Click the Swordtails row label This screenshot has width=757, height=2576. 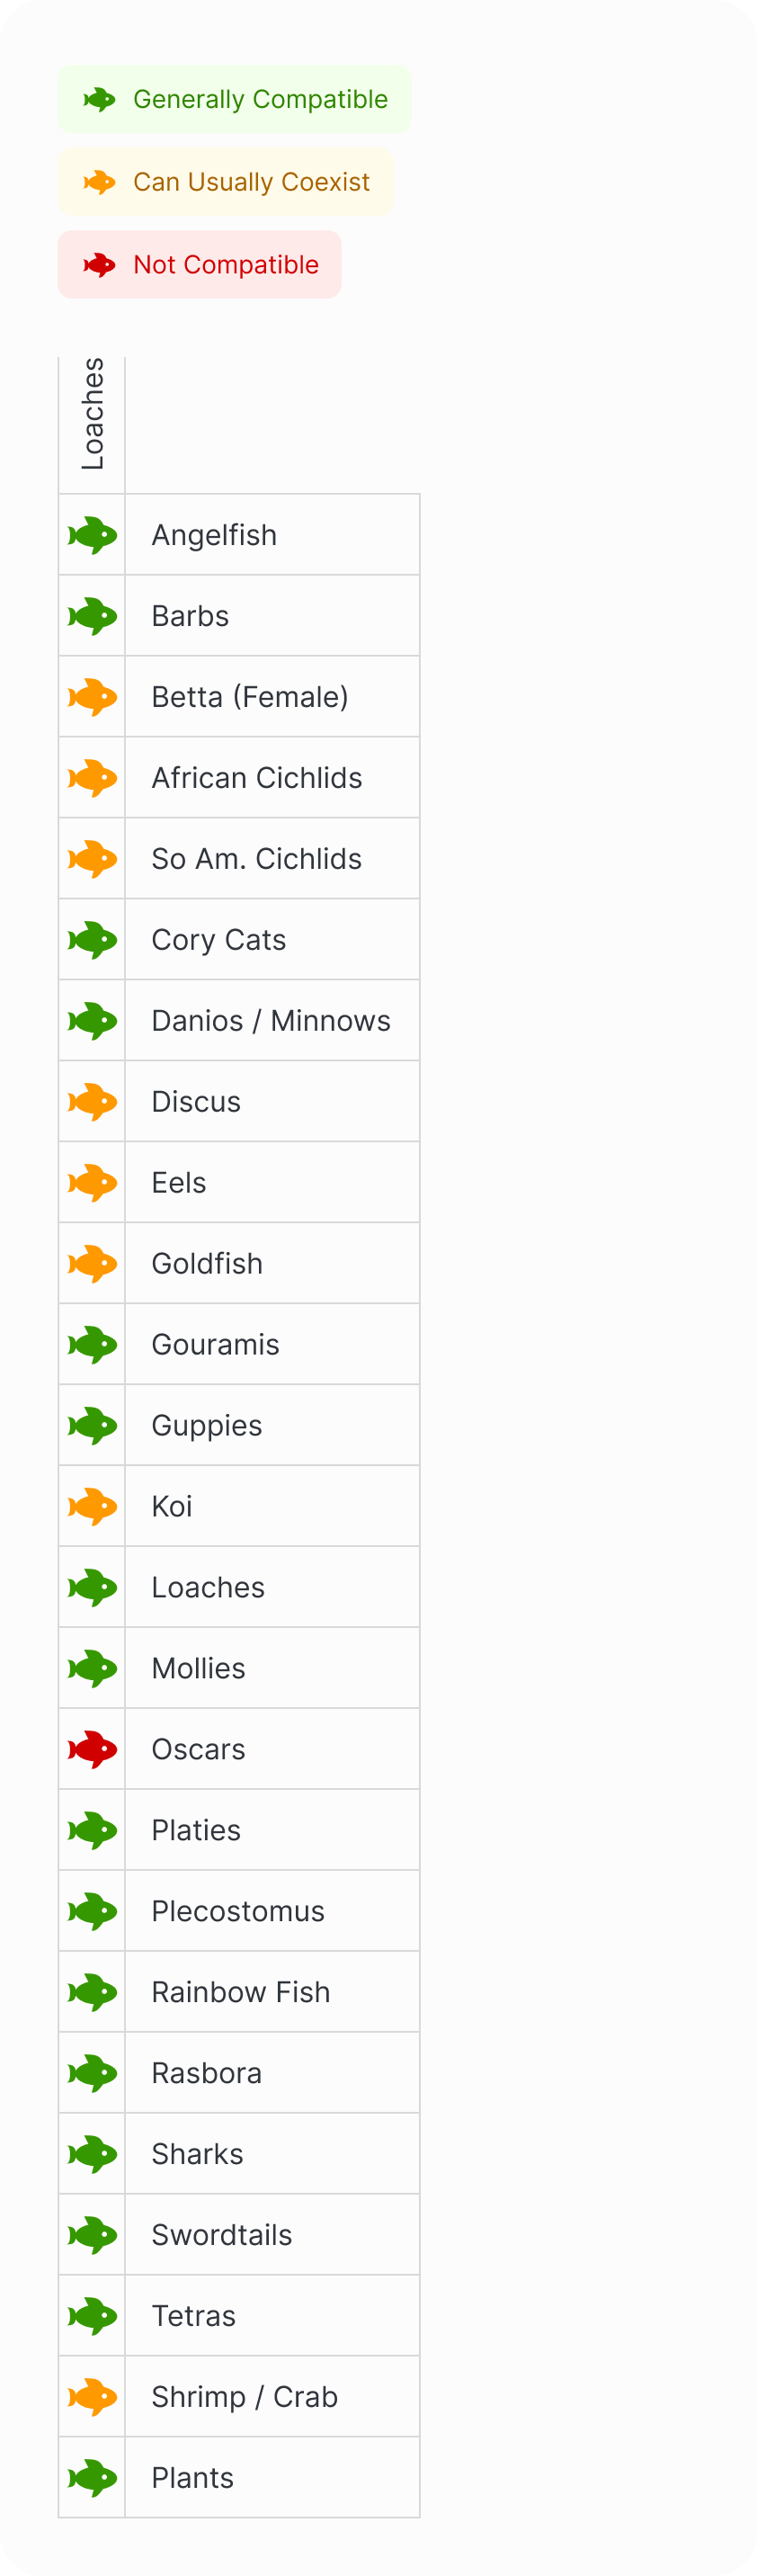point(222,2235)
